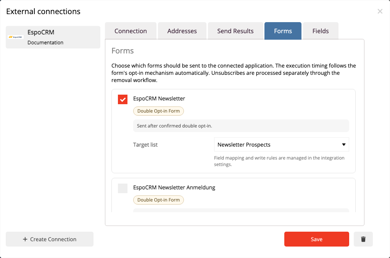
Task: Go to the Send Results tab
Action: click(x=235, y=31)
